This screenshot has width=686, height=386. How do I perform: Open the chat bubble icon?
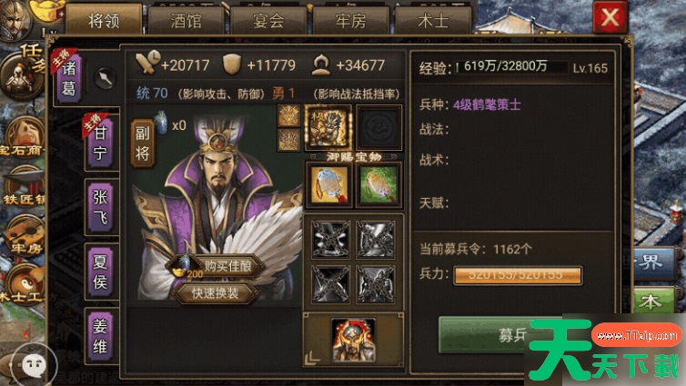(34, 364)
